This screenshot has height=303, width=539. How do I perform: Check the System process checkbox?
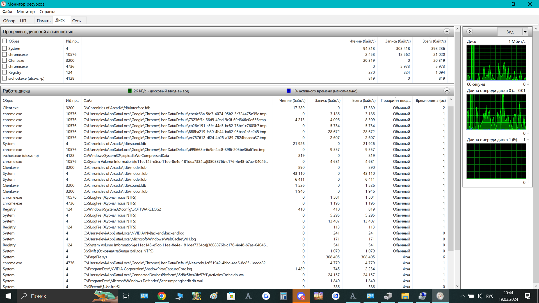pyautogui.click(x=4, y=48)
